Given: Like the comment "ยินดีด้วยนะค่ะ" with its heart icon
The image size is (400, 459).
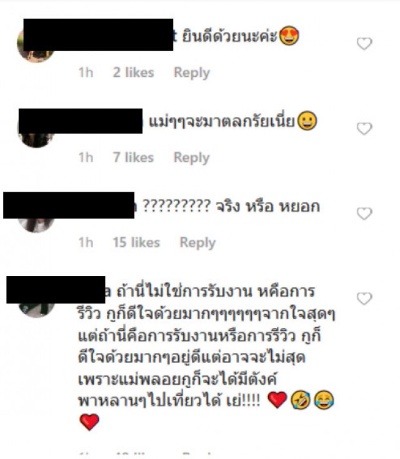Looking at the screenshot, I should tap(364, 44).
